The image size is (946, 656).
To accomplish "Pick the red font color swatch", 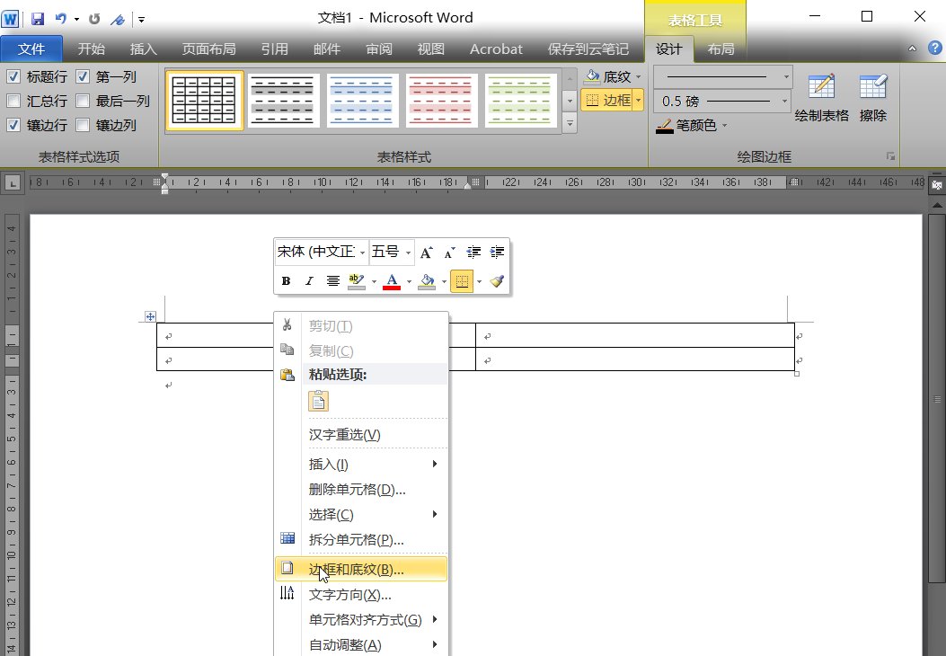I will [x=391, y=280].
